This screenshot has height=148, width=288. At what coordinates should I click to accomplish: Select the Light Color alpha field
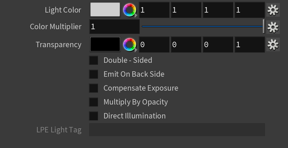250,10
